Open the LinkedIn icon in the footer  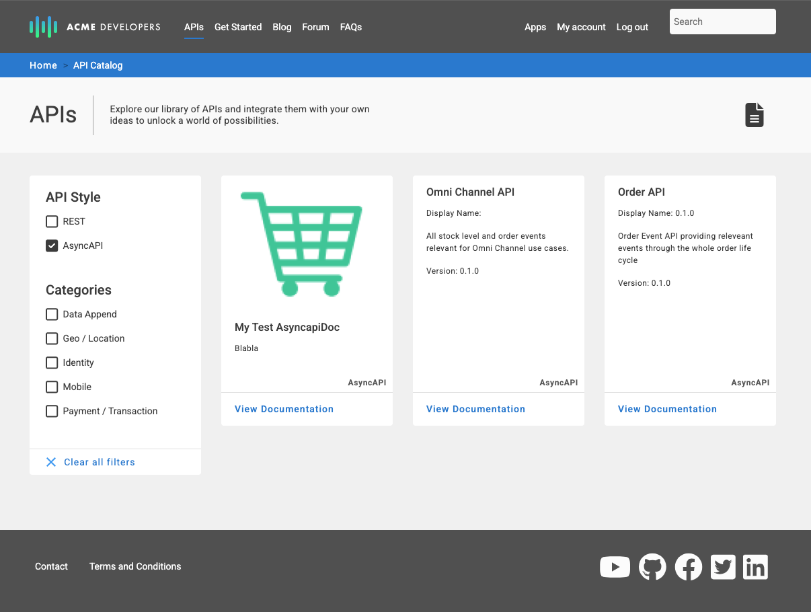pos(755,567)
